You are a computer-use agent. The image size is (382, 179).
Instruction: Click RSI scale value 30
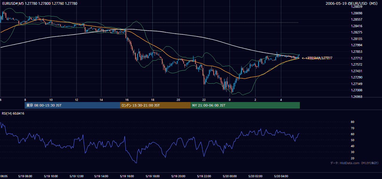pos(352,152)
